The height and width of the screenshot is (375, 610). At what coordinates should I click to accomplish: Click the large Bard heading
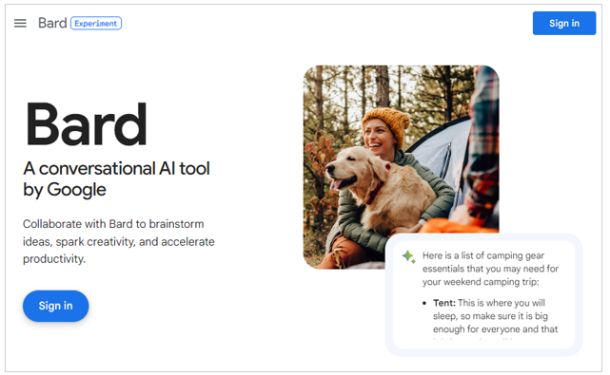pos(87,124)
